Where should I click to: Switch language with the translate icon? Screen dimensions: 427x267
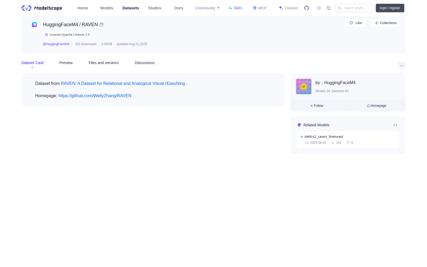point(329,8)
